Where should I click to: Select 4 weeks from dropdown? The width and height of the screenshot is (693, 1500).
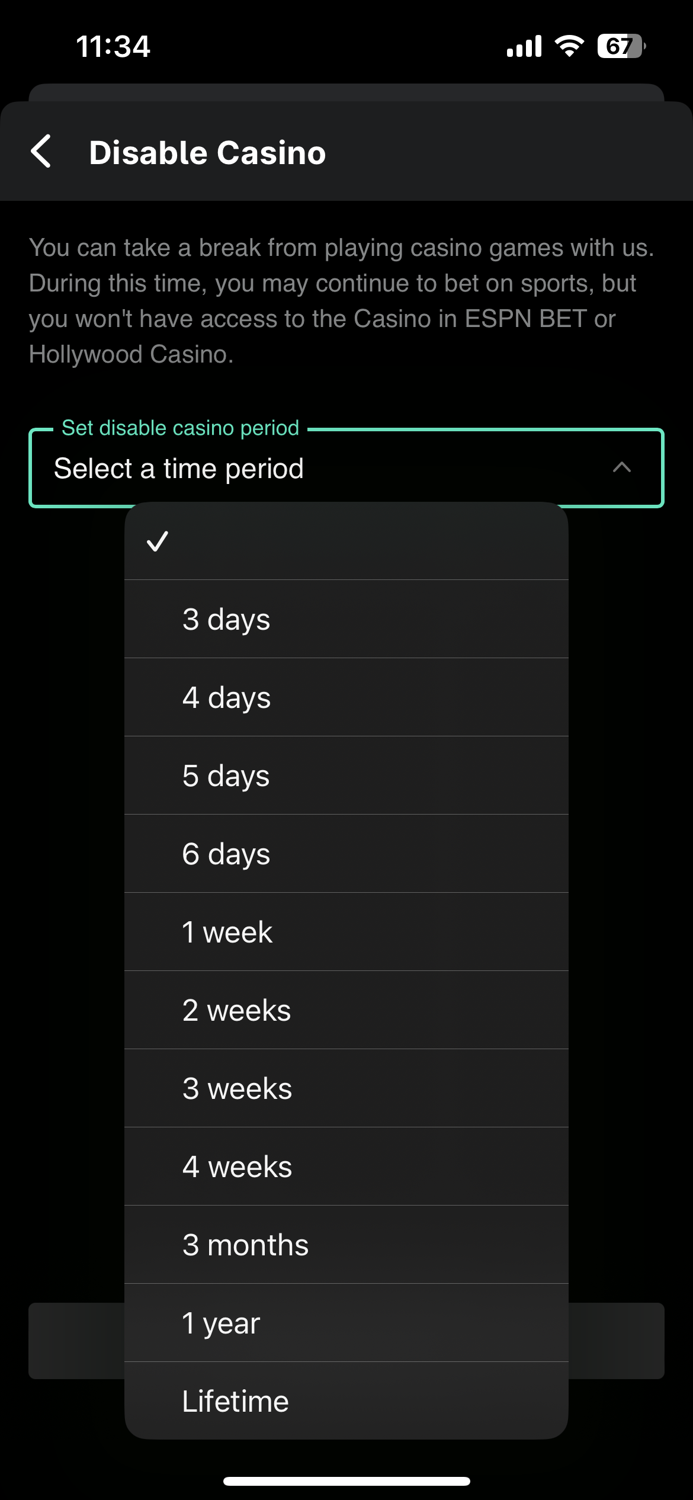tap(346, 1166)
